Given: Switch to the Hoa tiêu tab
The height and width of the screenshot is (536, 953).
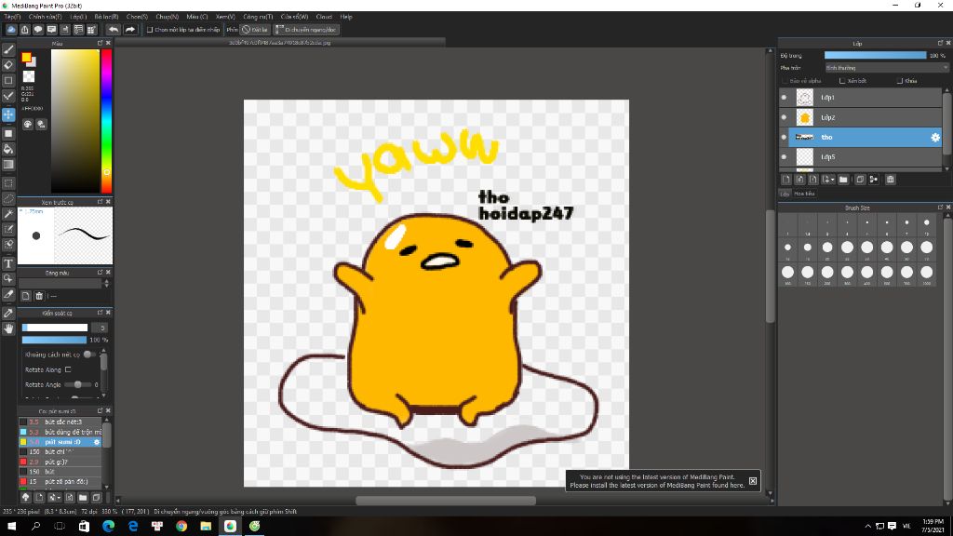Looking at the screenshot, I should pos(804,194).
